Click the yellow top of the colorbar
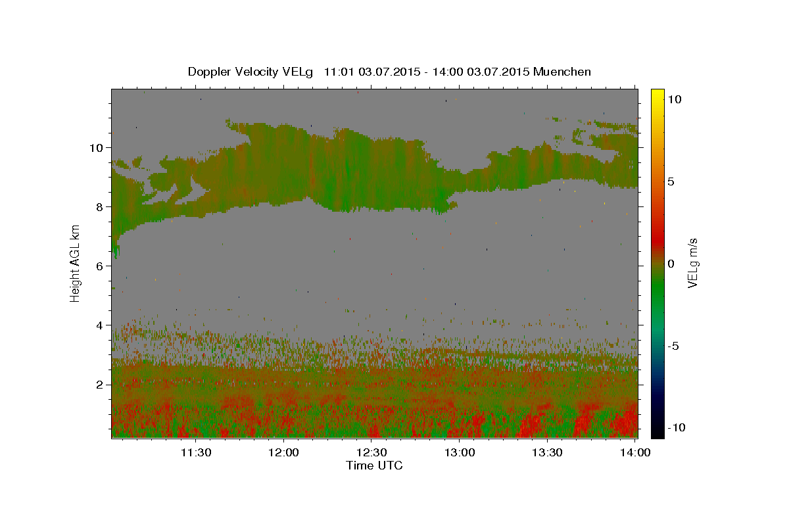Screen dimensions: 789x526 click(657, 94)
